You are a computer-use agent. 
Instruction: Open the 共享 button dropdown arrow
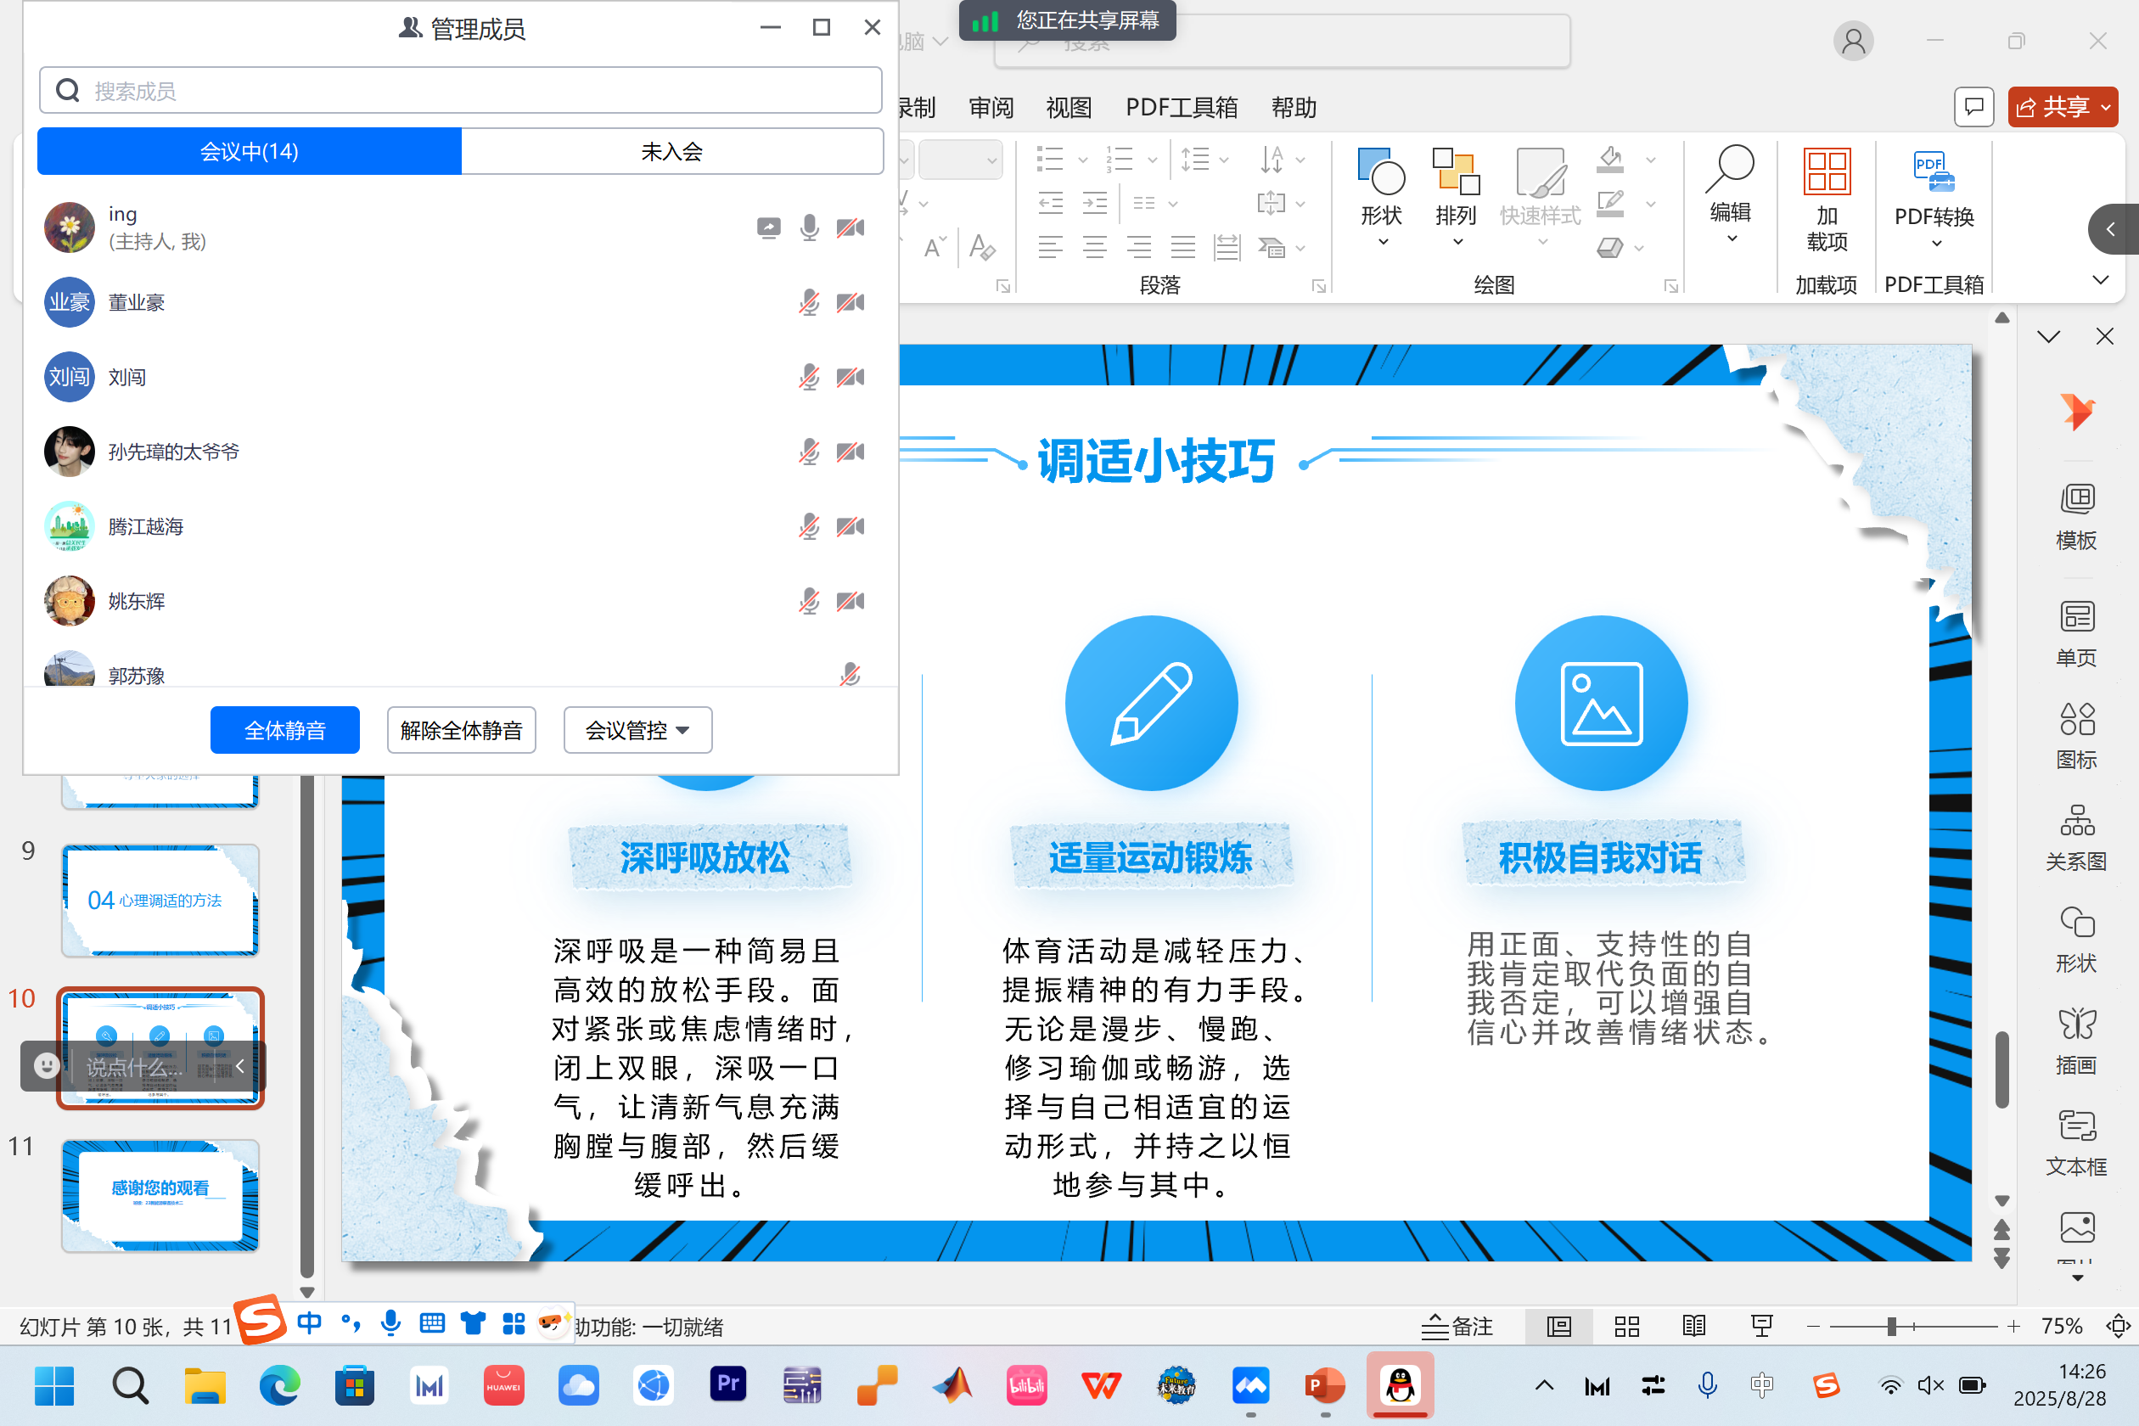pyautogui.click(x=2106, y=107)
